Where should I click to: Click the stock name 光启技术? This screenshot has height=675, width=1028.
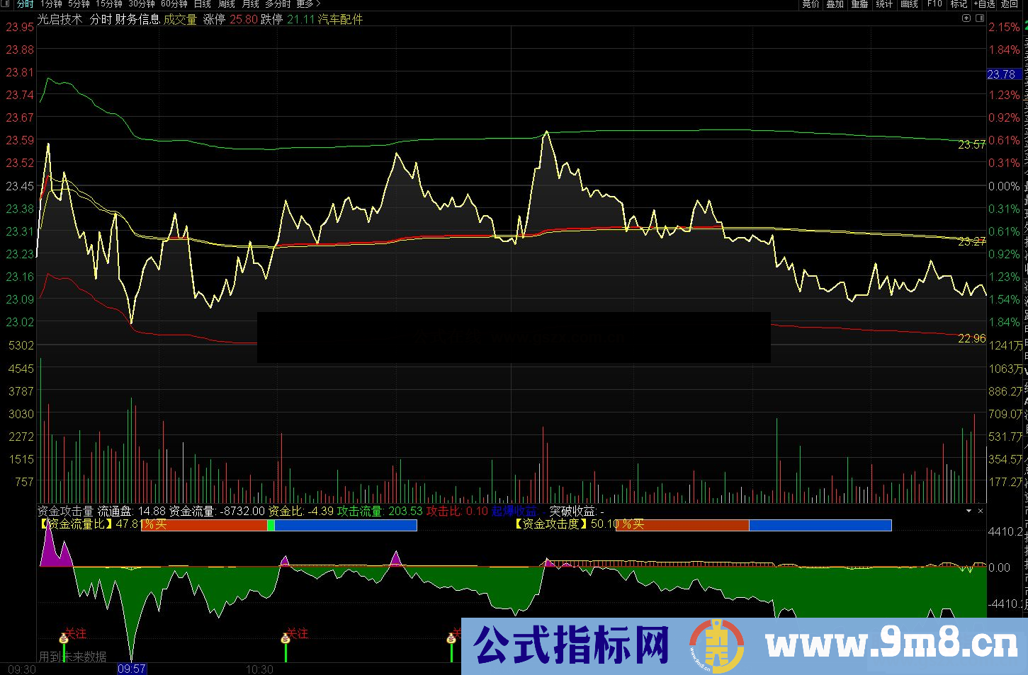pos(60,19)
